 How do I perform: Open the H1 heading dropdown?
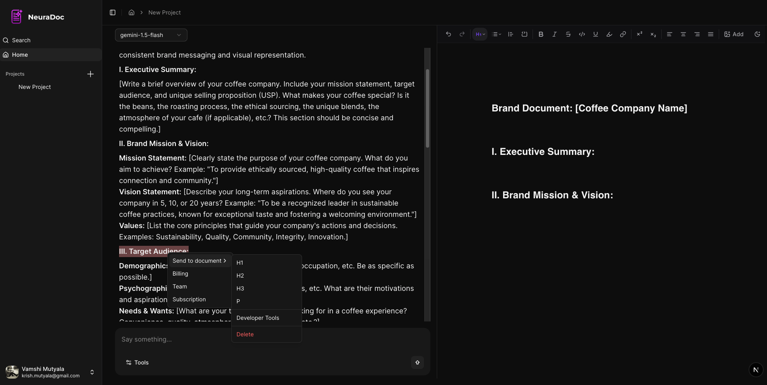tap(480, 34)
